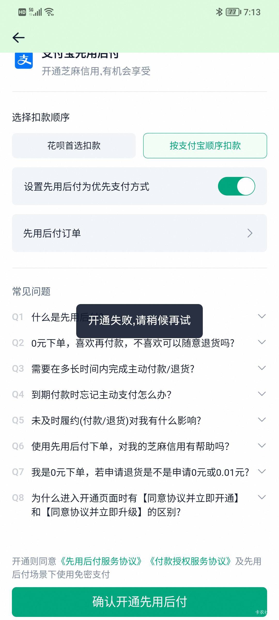Screen dimensions: 279x620
Task: Toggle 设置先用后付为优先支付方式 switch
Action: [236, 186]
